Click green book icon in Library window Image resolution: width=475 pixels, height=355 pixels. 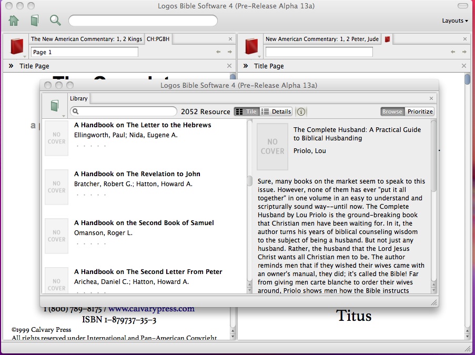pos(55,105)
